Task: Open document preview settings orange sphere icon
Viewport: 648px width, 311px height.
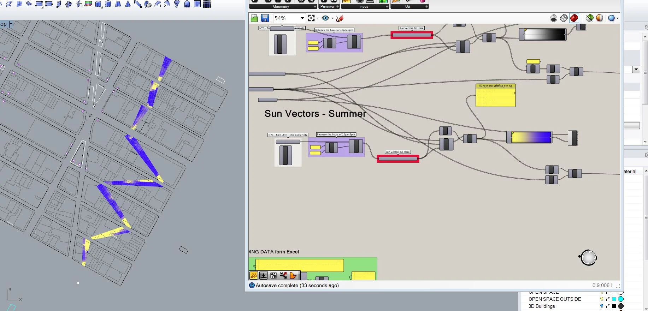Action: [x=600, y=18]
